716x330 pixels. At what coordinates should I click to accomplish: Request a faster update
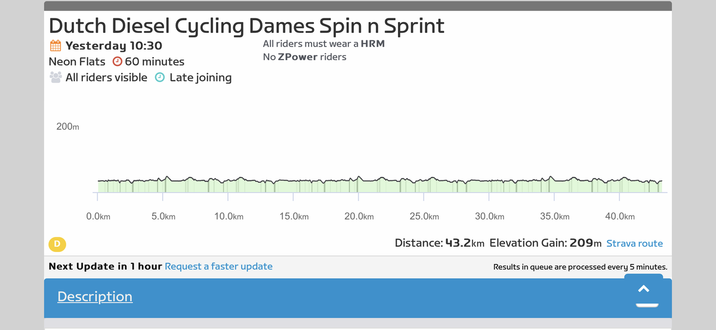tap(218, 266)
